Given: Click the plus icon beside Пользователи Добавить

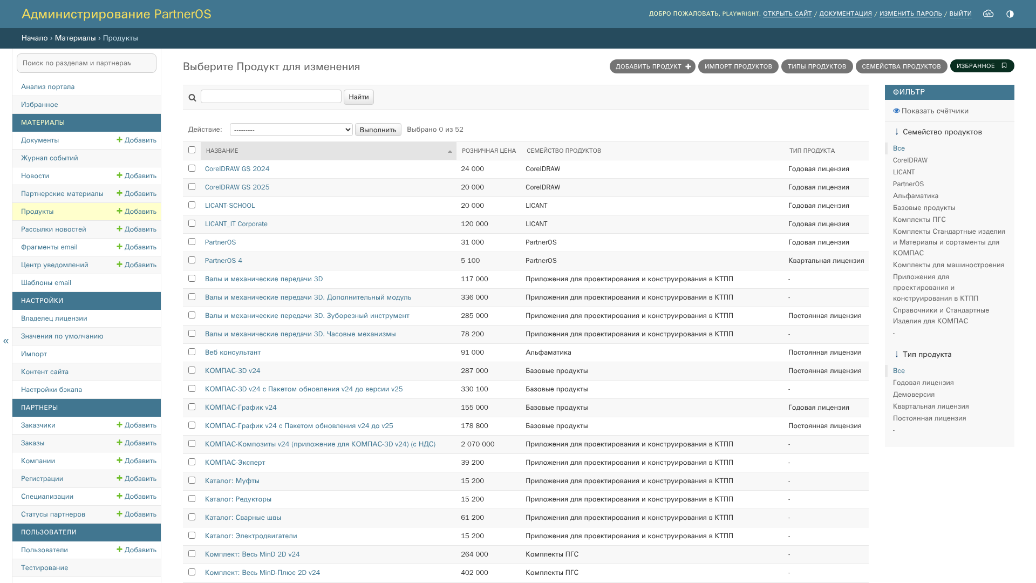Looking at the screenshot, I should click(119, 550).
